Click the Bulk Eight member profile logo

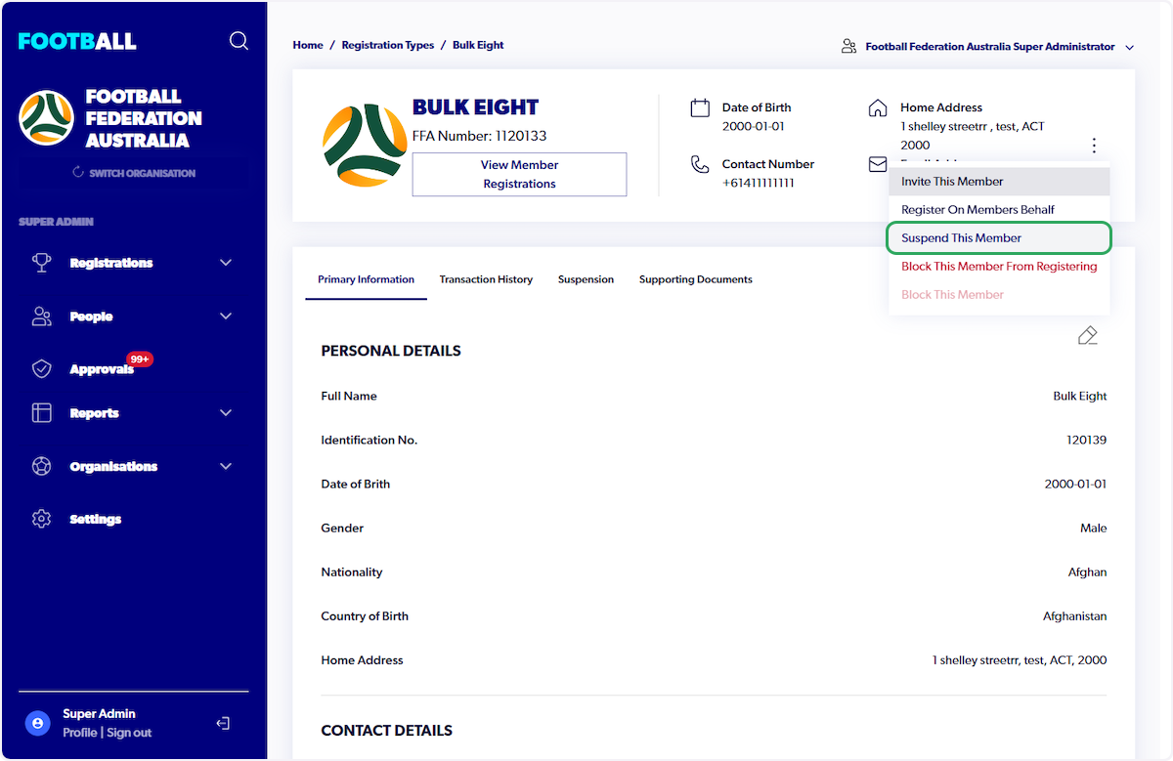tap(365, 146)
